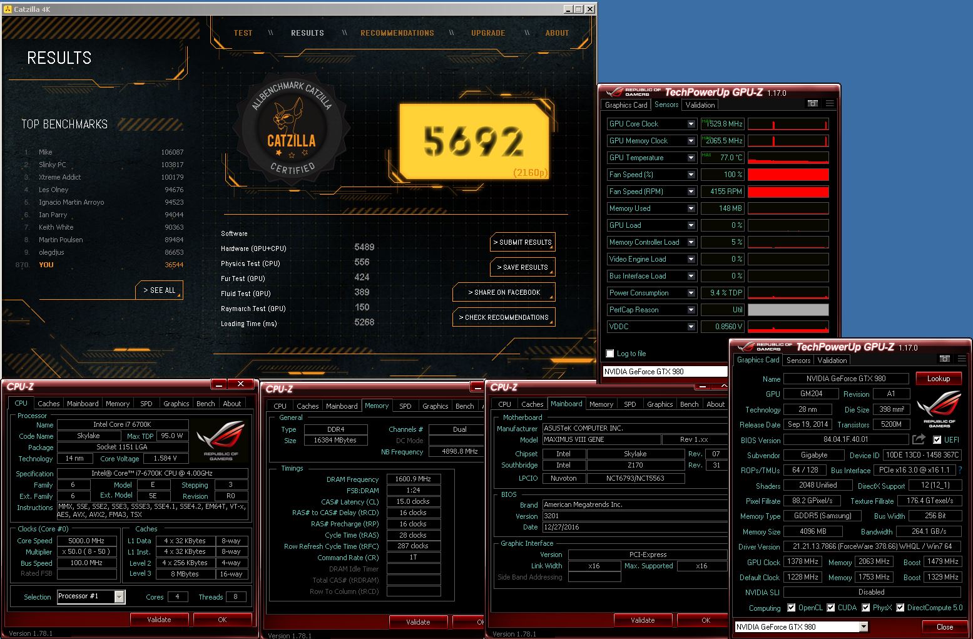973x639 pixels.
Task: Click SUBMIT RESULTS in Catzilla
Action: point(522,242)
